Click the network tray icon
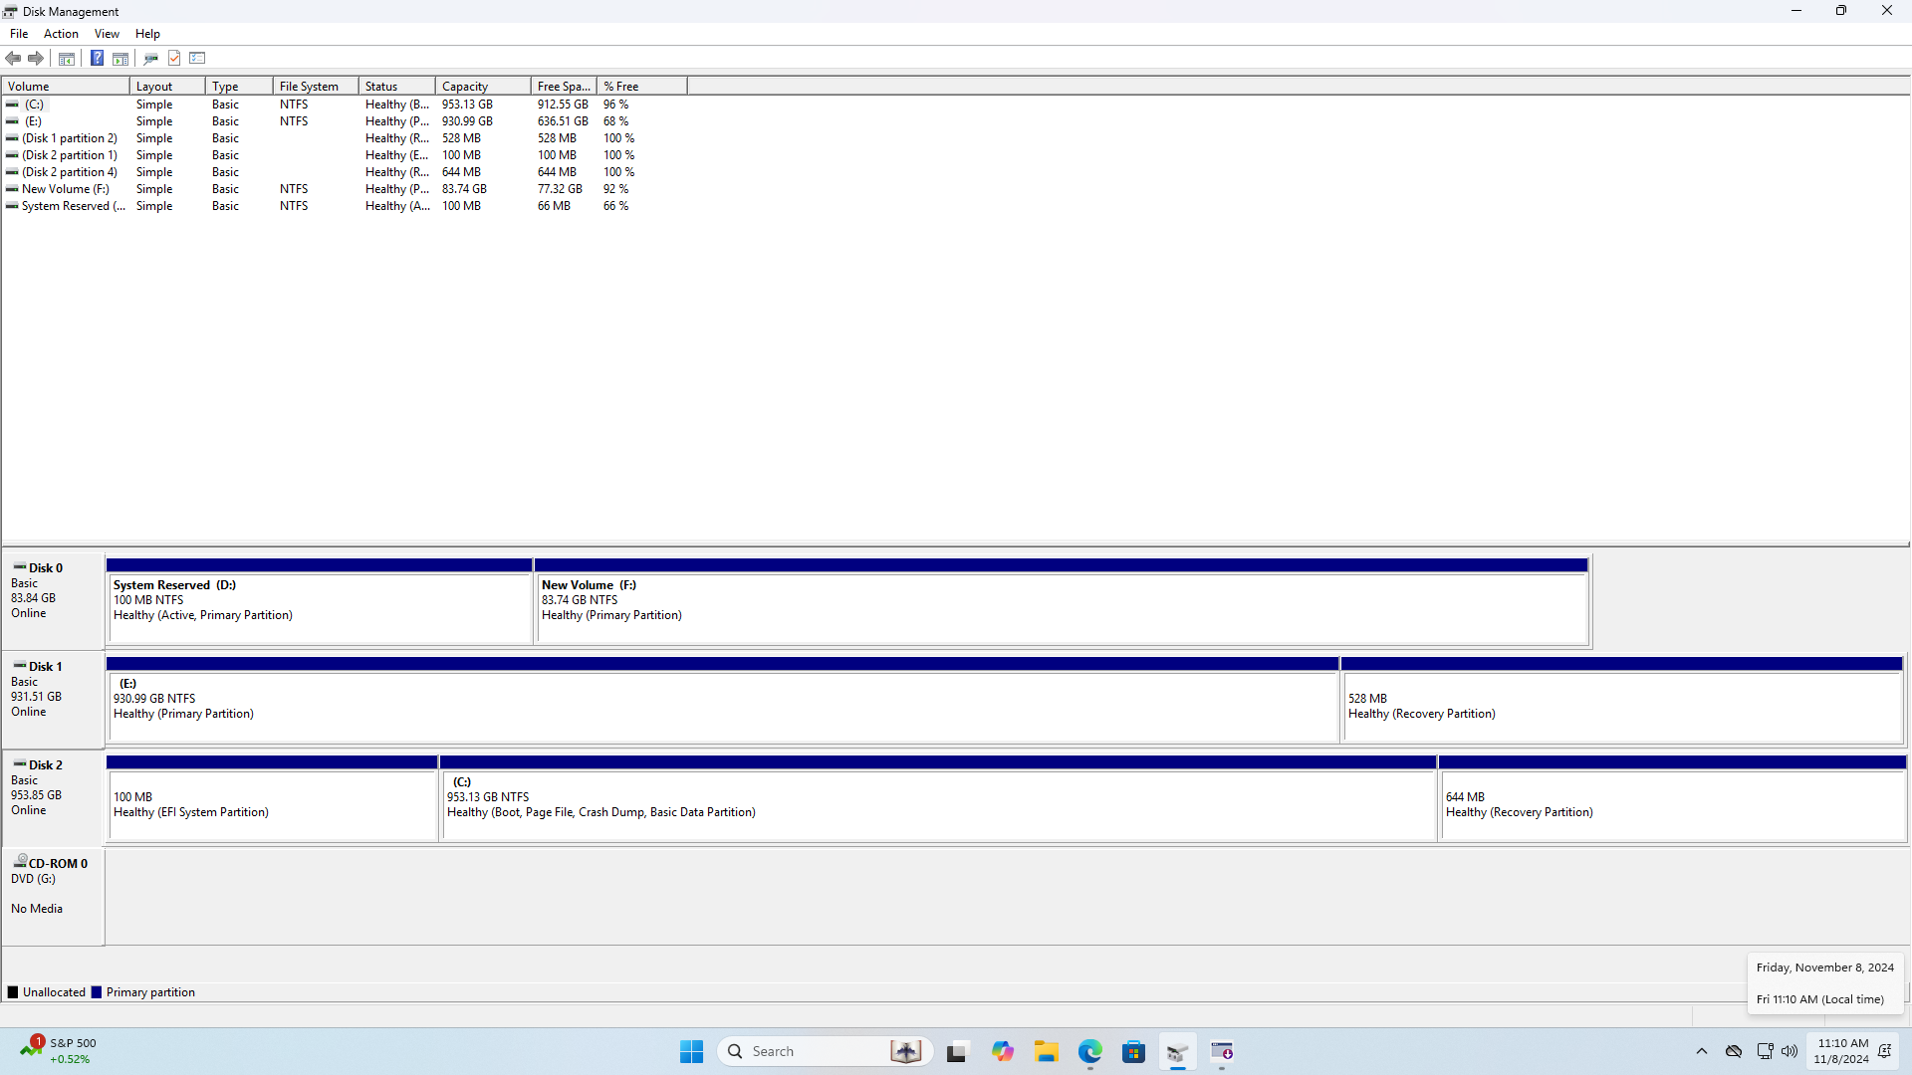1912x1075 pixels. click(1765, 1051)
